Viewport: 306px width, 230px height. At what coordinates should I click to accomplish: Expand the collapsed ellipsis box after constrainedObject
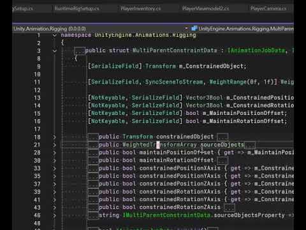[x=223, y=137]
